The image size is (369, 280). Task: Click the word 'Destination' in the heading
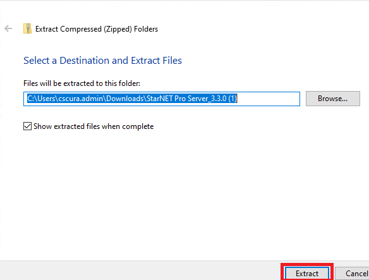(x=84, y=61)
